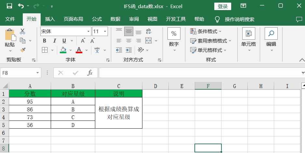Toggle Italic formatting
This screenshot has height=153, width=305.
[x=55, y=41]
